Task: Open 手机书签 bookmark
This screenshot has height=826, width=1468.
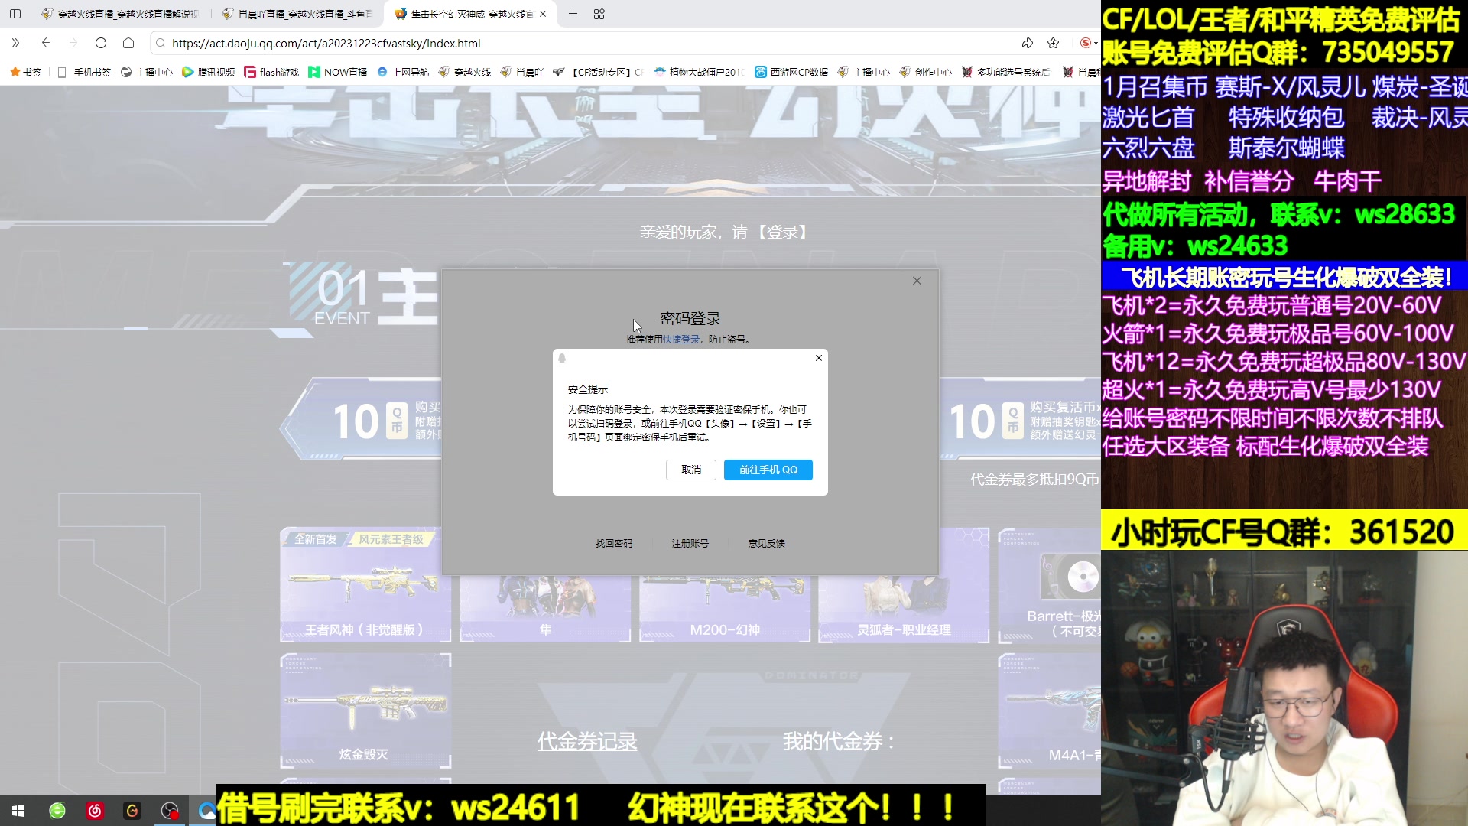Action: pos(84,72)
